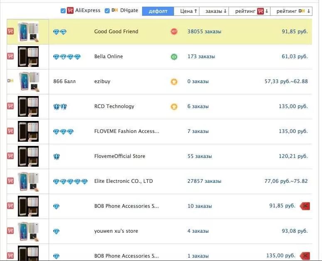Image resolution: width=322 pixels, height=261 pixels.
Task: Click AliExpress cart icon in RCD Technology row
Action: click(10, 106)
